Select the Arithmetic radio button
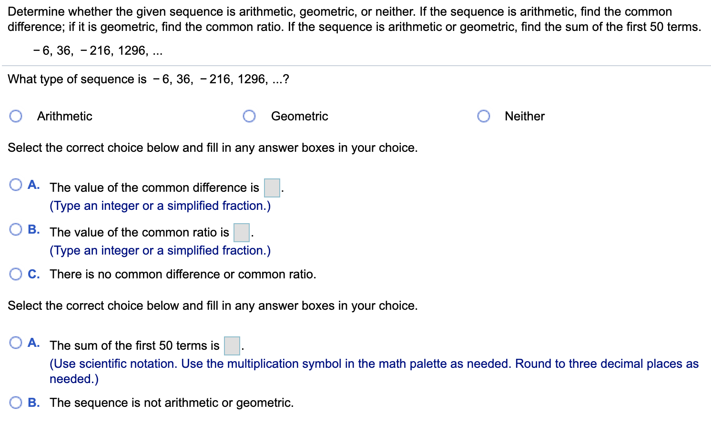This screenshot has width=711, height=433. (x=15, y=116)
